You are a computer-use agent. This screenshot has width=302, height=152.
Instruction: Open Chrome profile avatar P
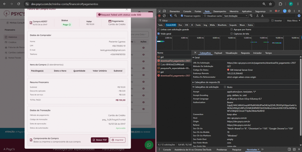[x=291, y=4]
